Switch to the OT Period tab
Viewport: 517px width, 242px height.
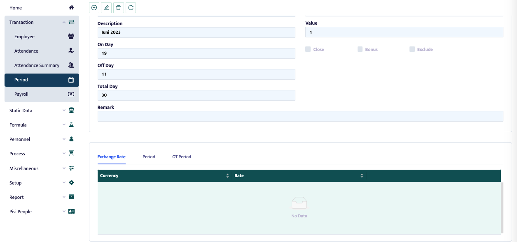(x=181, y=157)
